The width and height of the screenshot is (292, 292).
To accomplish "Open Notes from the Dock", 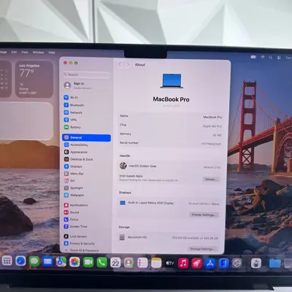I will 156,263.
